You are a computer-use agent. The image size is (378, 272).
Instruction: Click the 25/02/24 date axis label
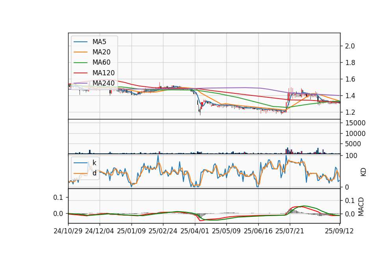[x=163, y=231]
